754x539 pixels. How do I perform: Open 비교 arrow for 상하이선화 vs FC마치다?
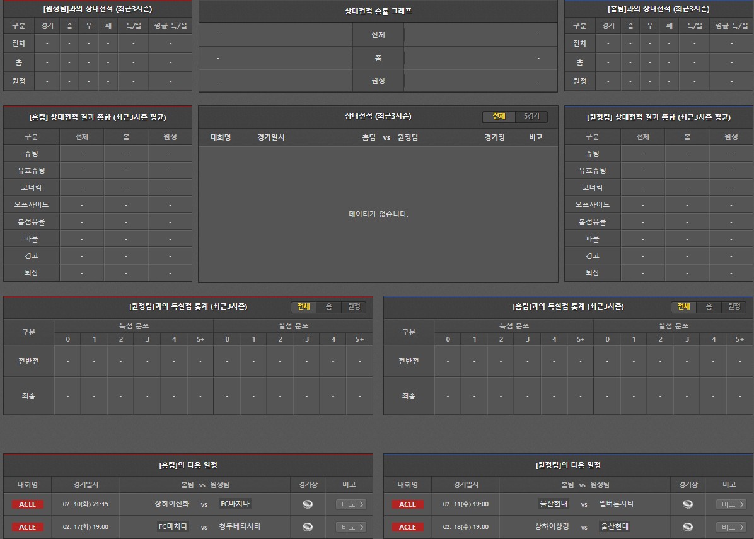pos(351,504)
